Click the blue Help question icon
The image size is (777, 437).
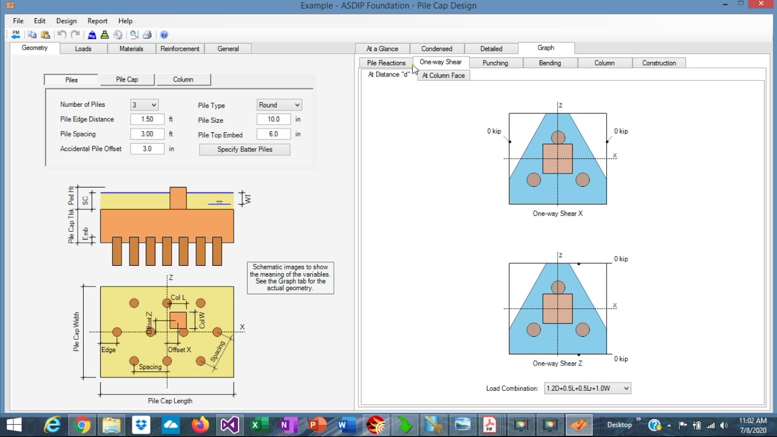pyautogui.click(x=164, y=35)
